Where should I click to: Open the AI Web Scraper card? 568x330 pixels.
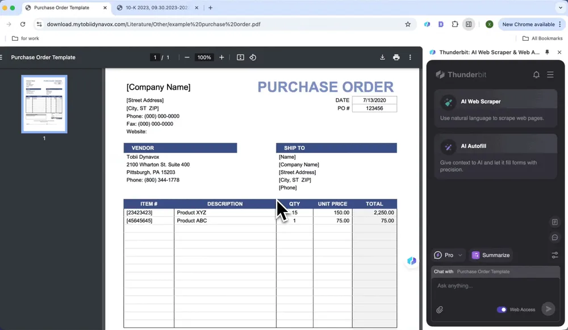[495, 108]
